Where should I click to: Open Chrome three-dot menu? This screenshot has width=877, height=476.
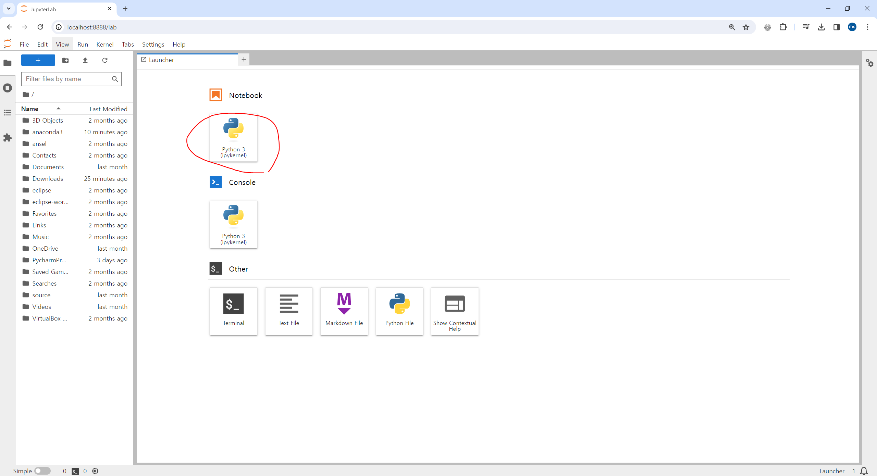click(x=867, y=27)
